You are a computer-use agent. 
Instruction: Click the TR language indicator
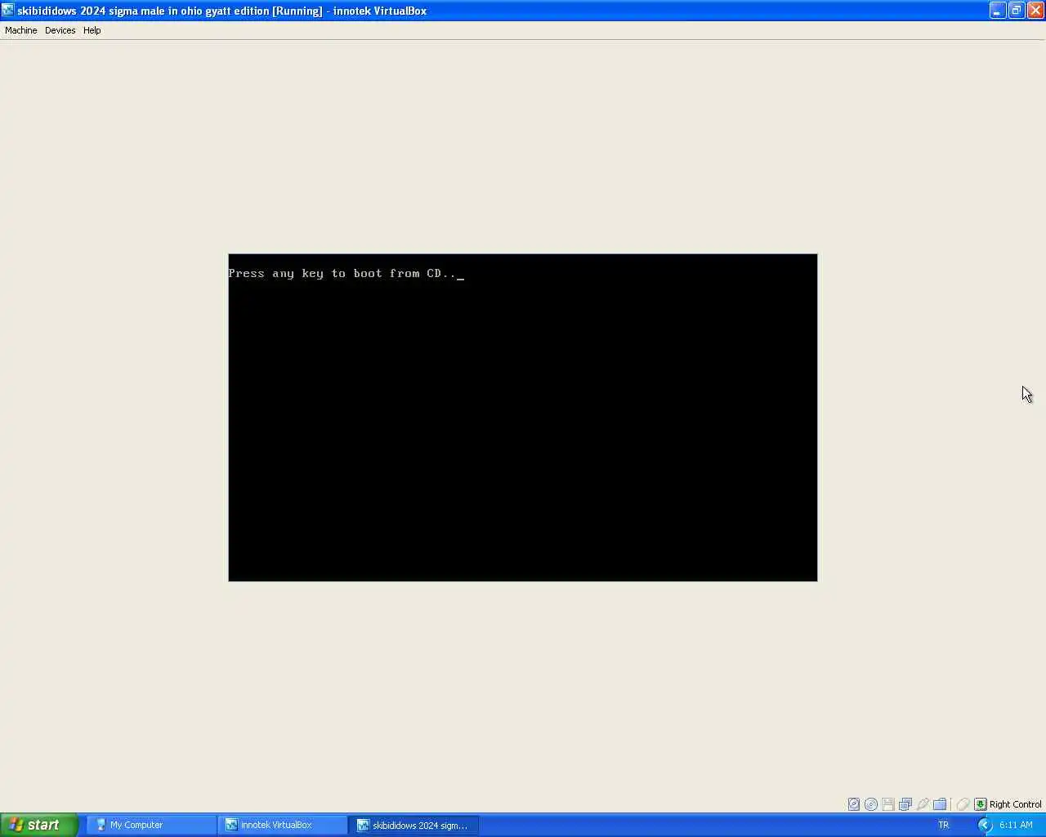pos(944,825)
